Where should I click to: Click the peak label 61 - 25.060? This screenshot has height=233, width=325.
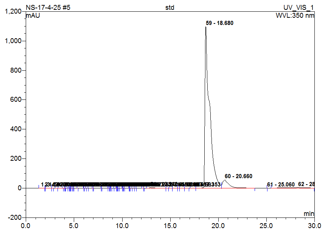(281, 185)
